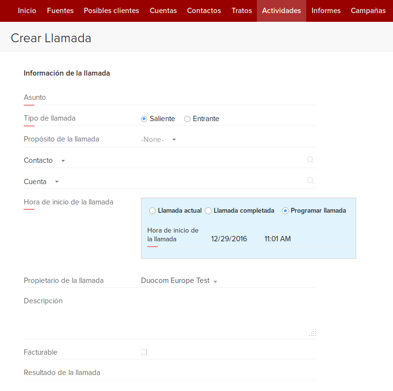The height and width of the screenshot is (391, 393).
Task: Open the Campañas tab
Action: tap(368, 11)
